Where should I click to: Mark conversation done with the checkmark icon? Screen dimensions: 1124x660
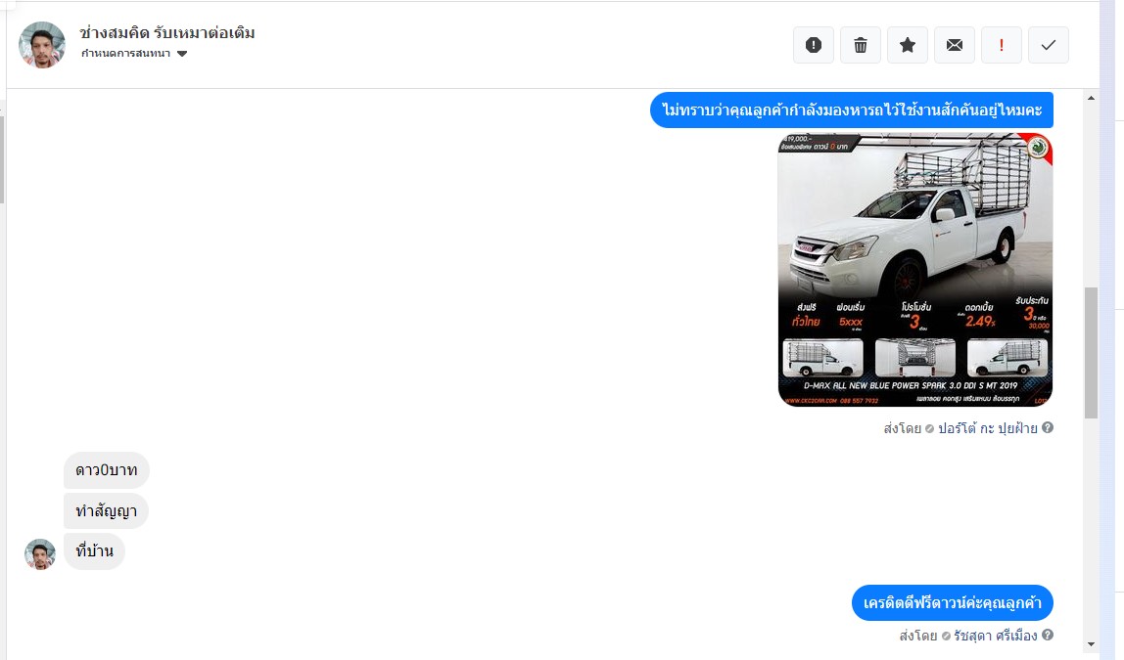pos(1048,45)
